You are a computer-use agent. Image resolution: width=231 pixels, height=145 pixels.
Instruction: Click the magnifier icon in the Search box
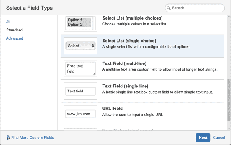(x=169, y=8)
